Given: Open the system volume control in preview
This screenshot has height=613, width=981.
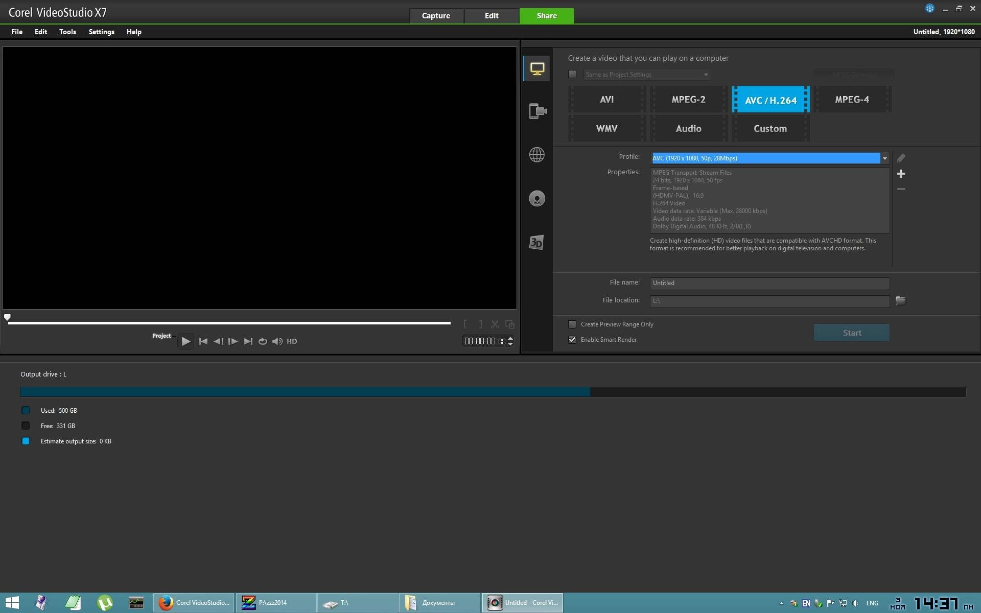Looking at the screenshot, I should 277,341.
